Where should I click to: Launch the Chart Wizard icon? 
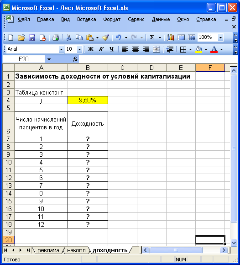[171, 37]
